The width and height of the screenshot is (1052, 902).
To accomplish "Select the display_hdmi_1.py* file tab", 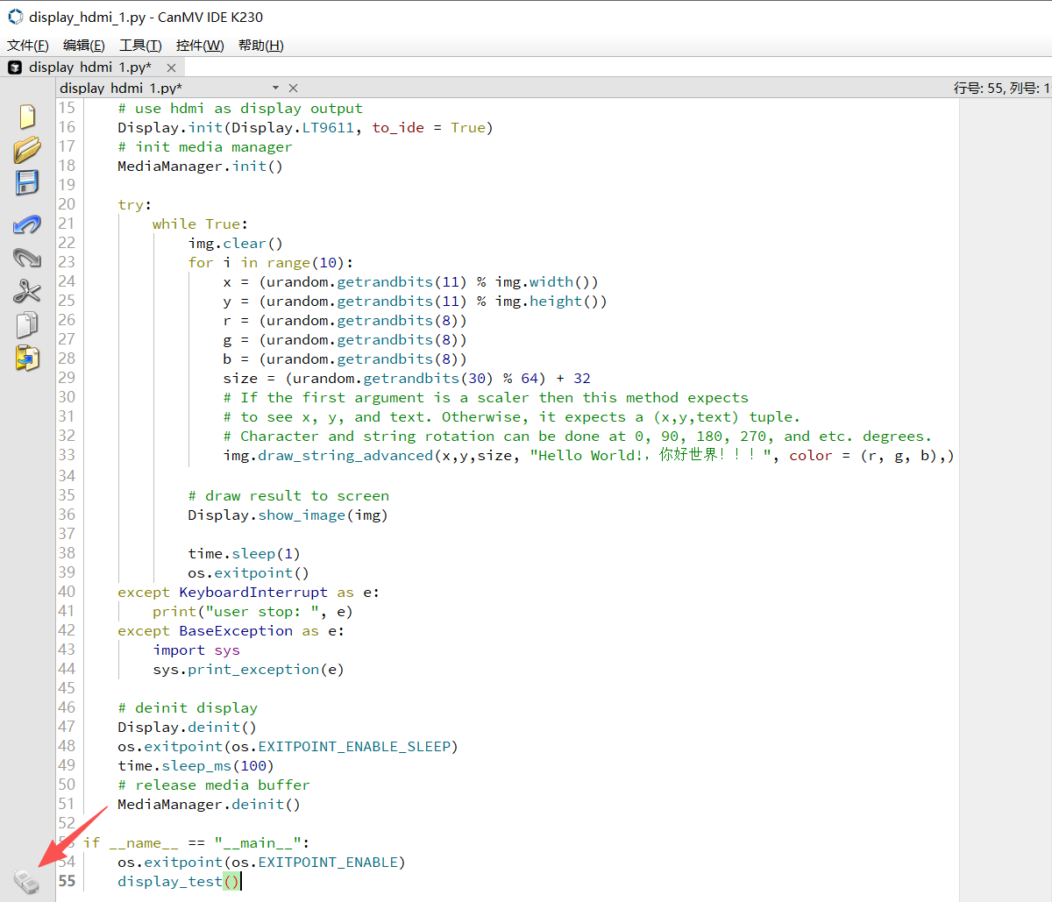I will pos(89,67).
